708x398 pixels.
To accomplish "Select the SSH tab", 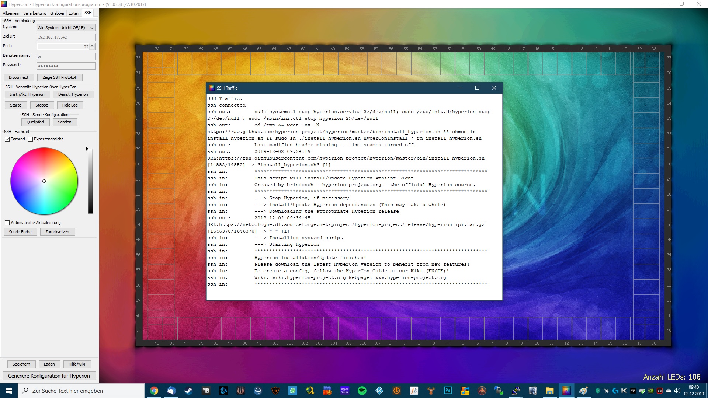I will coord(88,13).
